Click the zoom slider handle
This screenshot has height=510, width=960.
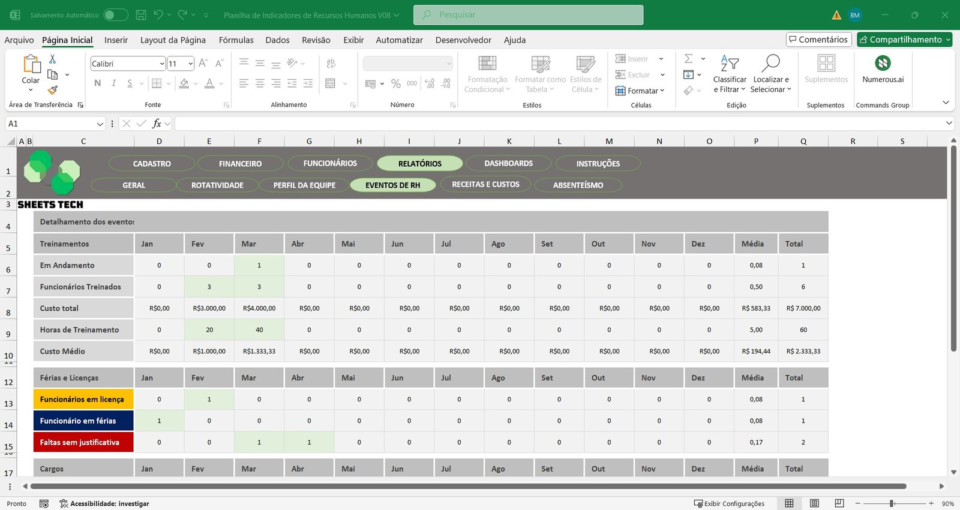point(892,503)
